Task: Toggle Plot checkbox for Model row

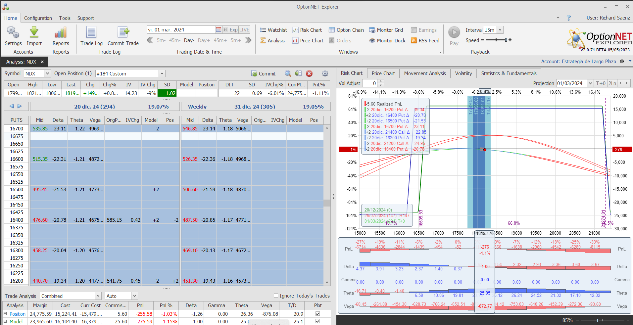Action: [317, 321]
